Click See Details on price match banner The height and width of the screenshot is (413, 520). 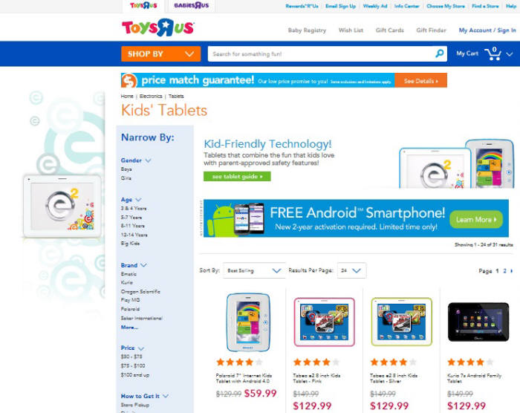tap(421, 81)
